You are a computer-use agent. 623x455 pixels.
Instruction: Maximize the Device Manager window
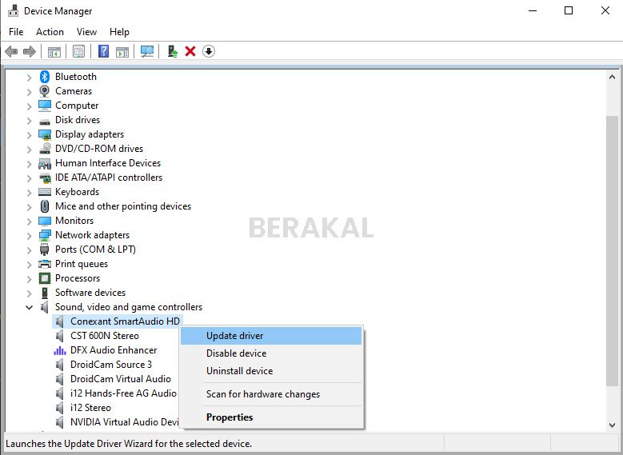click(569, 10)
